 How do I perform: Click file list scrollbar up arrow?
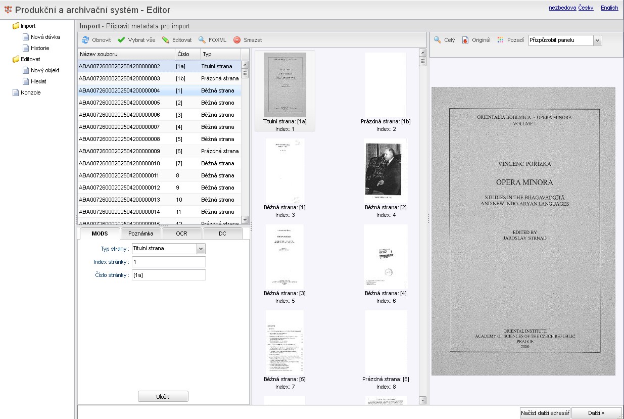tap(245, 64)
